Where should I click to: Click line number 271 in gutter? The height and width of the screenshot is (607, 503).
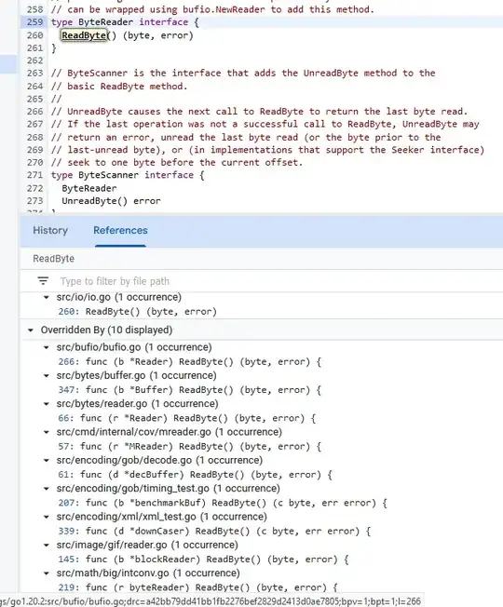tap(34, 175)
